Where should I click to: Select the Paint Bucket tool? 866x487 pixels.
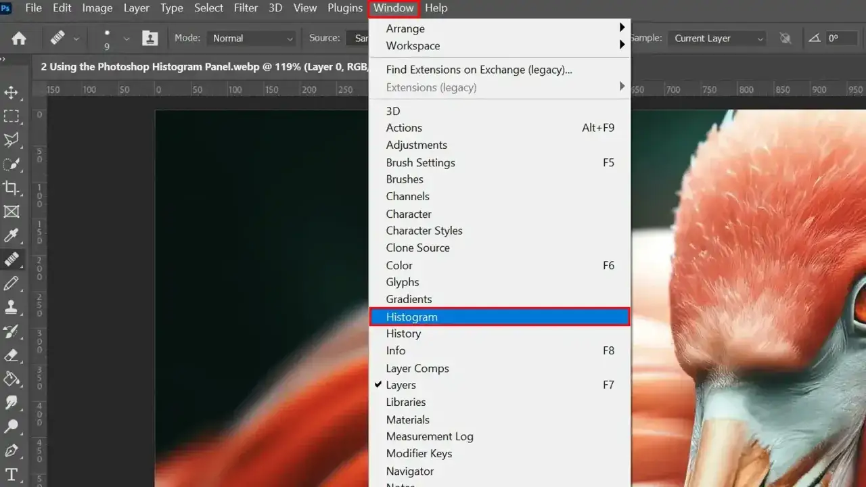pos(12,378)
